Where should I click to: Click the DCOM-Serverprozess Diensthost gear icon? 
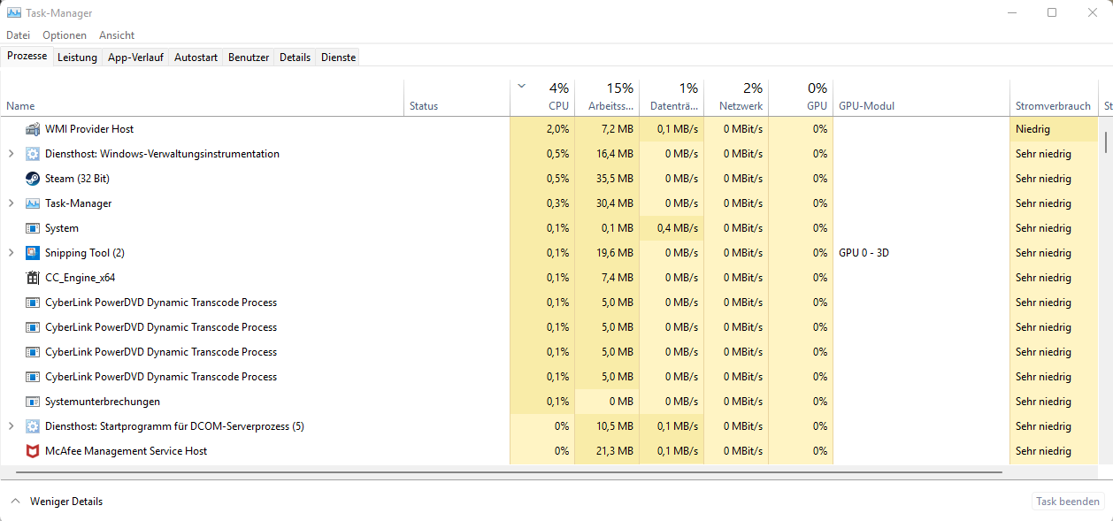point(33,426)
